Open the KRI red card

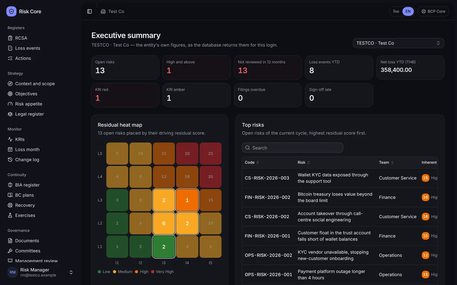[x=125, y=95]
